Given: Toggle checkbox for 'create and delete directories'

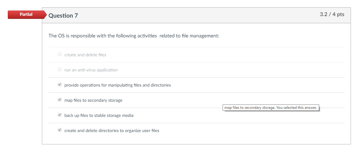Looking at the screenshot, I should [x=60, y=130].
